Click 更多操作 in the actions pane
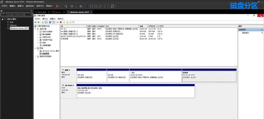 (x=246, y=33)
